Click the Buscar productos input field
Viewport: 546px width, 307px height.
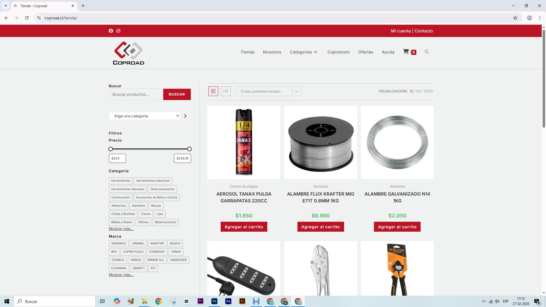(x=136, y=94)
